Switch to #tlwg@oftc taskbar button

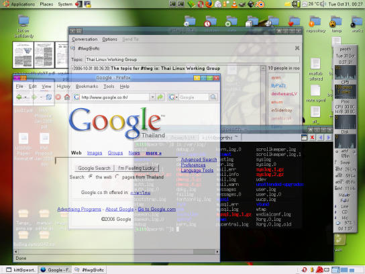coord(89,270)
